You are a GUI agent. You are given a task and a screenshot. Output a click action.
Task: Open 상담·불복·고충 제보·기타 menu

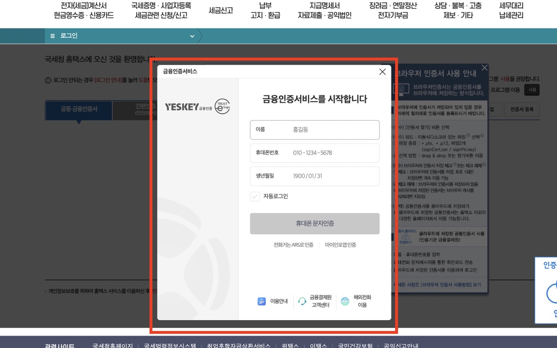458,10
